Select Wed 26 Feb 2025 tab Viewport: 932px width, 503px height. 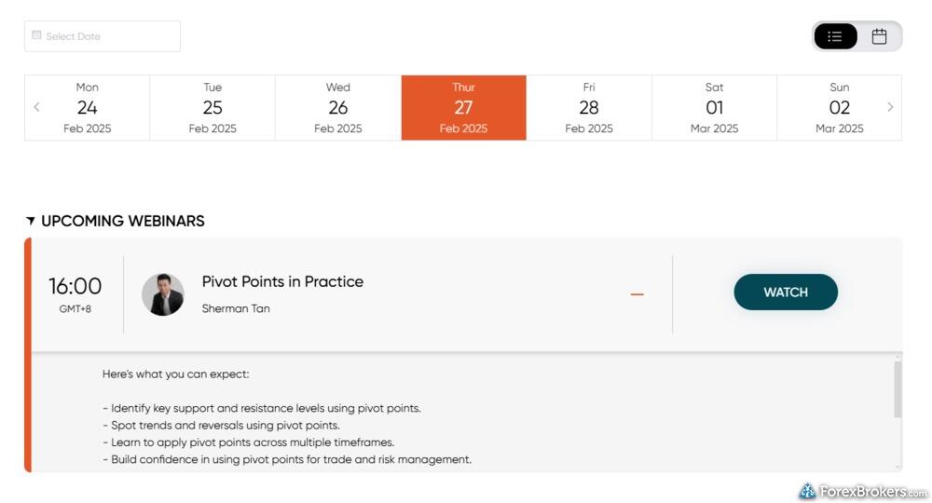[x=338, y=107]
